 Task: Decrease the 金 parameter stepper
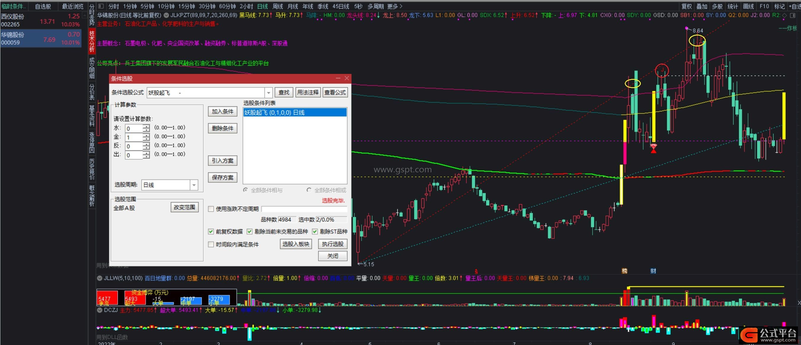[x=146, y=139]
